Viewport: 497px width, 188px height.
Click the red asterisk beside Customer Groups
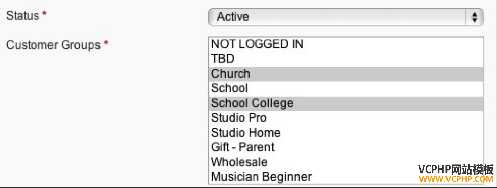pyautogui.click(x=106, y=44)
